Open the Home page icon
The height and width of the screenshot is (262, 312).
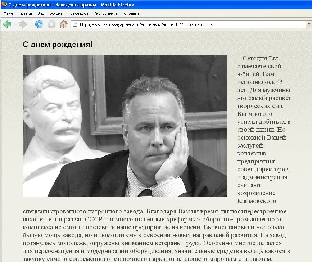[64, 24]
